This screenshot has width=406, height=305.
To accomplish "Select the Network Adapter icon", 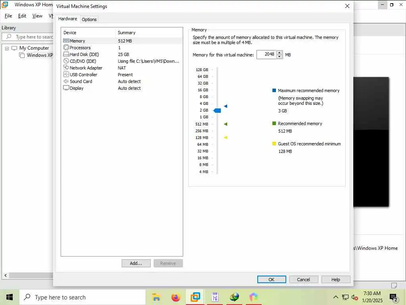I will pos(66,68).
